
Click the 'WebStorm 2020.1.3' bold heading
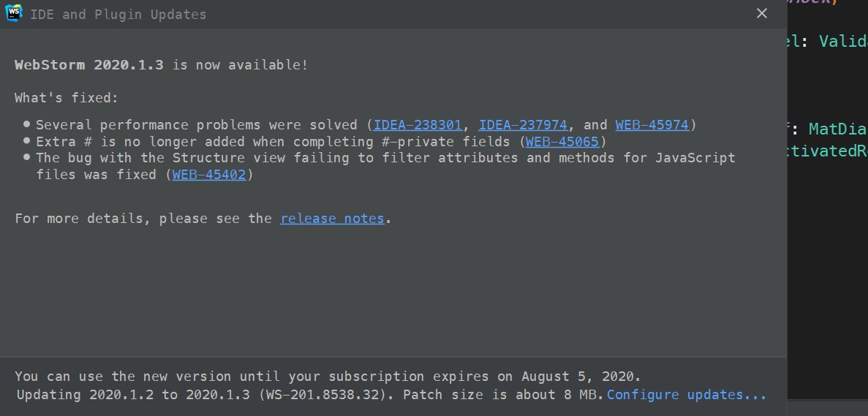[x=88, y=65]
